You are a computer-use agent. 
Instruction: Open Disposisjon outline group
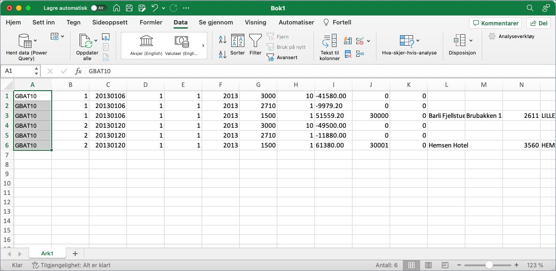pyautogui.click(x=462, y=45)
